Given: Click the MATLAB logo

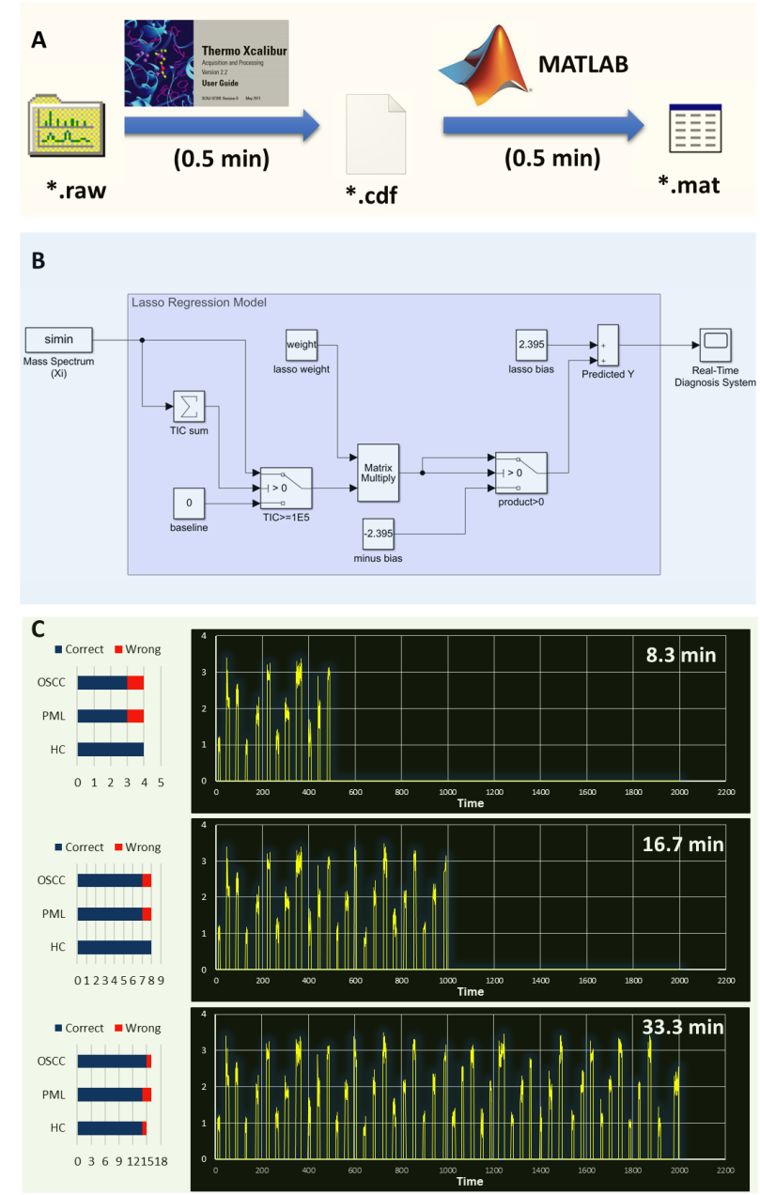Looking at the screenshot, I should (x=482, y=66).
